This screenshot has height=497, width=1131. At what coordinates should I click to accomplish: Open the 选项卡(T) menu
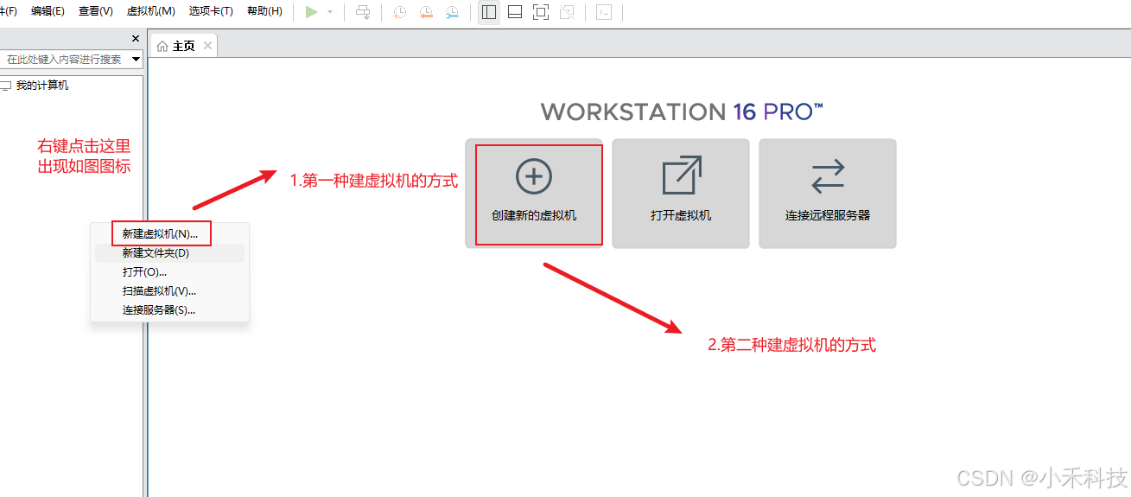point(211,11)
